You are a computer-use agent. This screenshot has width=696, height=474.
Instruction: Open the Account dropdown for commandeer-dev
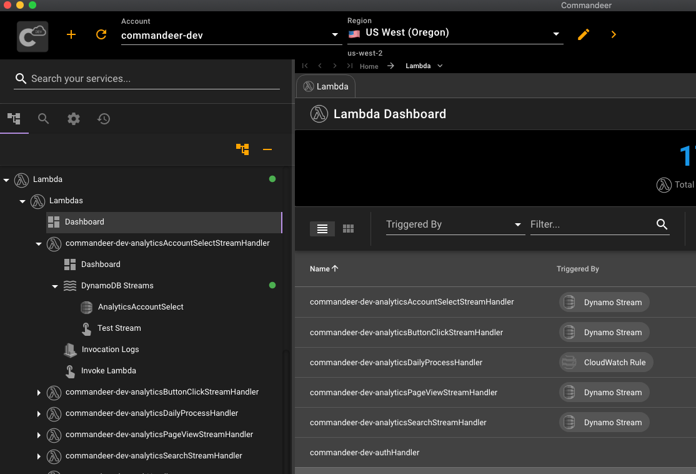point(335,36)
